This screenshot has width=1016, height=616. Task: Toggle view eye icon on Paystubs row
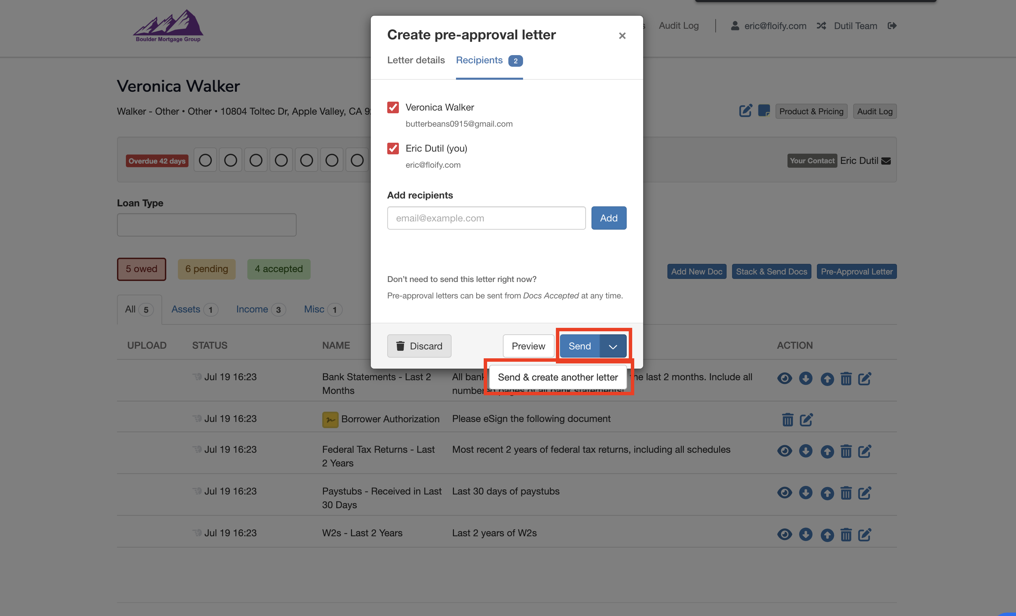[784, 493]
